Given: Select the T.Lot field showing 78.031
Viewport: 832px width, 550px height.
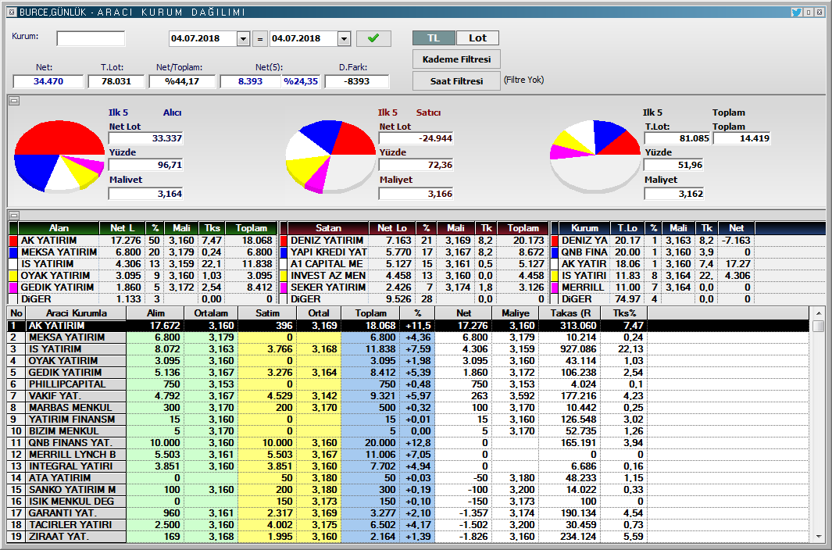Looking at the screenshot, I should point(116,81).
